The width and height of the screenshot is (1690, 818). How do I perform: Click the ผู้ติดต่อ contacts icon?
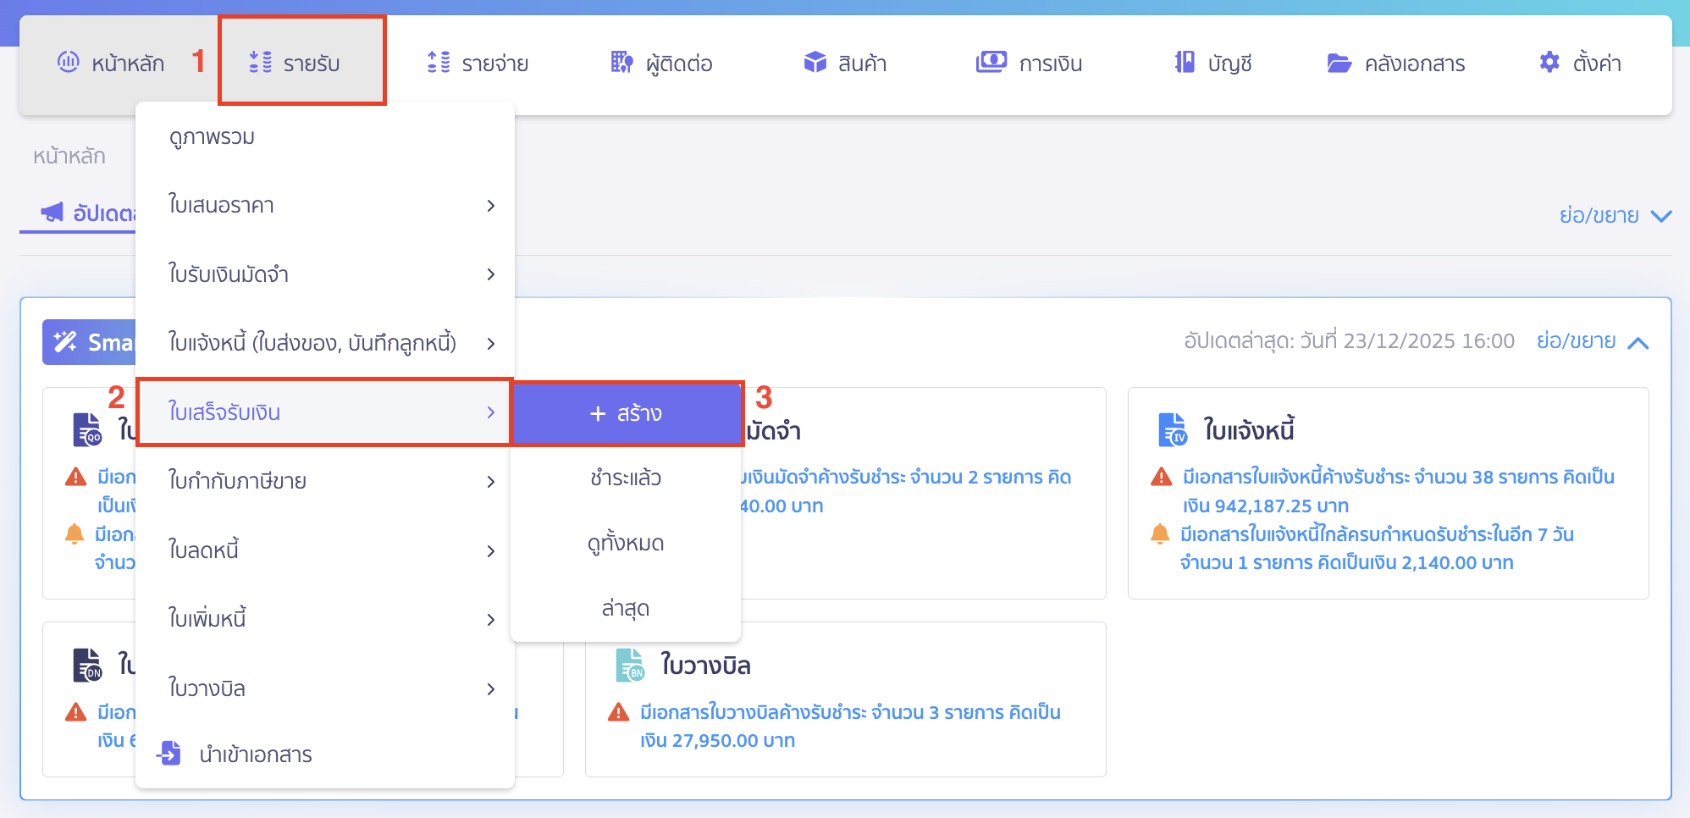[621, 62]
